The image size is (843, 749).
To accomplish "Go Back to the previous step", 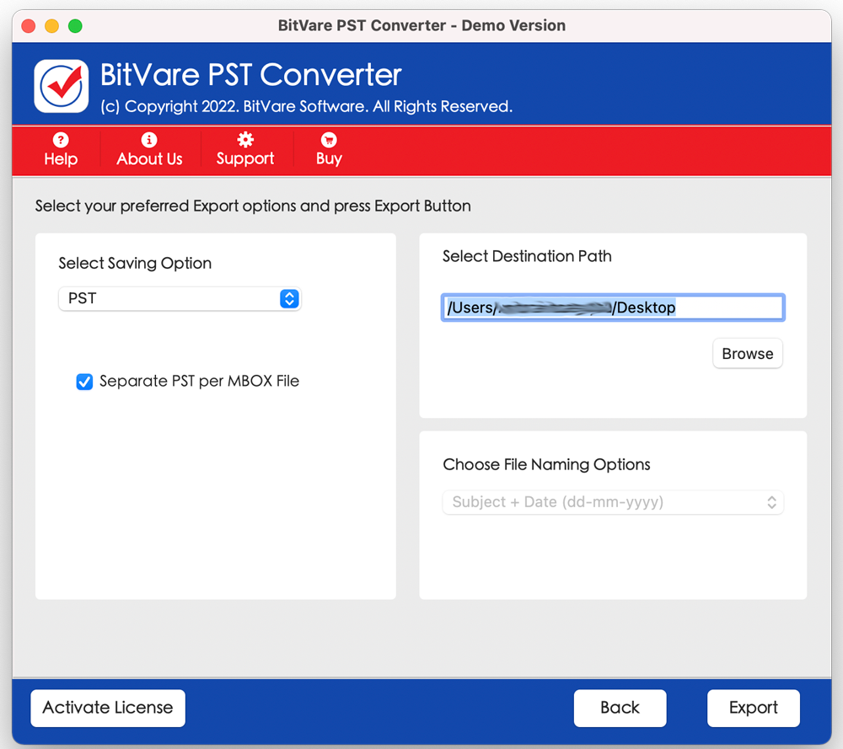I will click(x=620, y=708).
